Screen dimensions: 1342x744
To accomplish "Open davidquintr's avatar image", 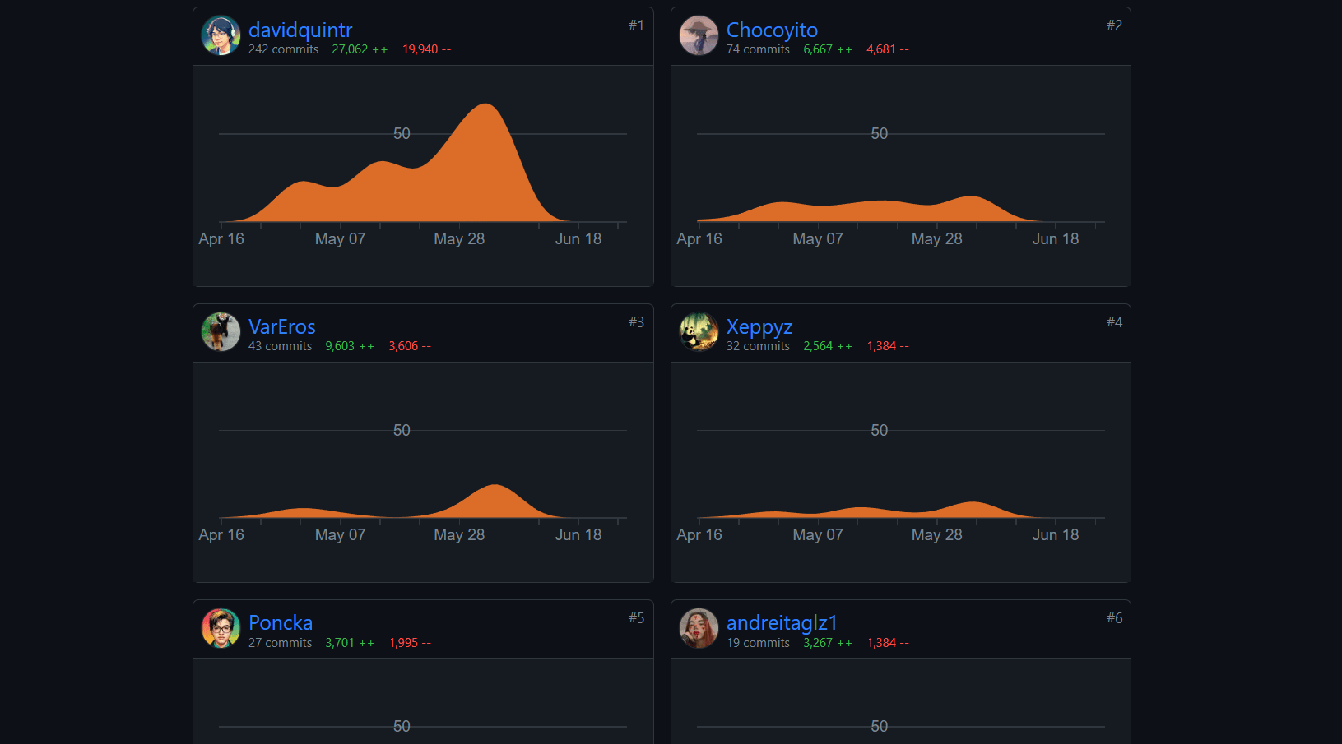I will pyautogui.click(x=221, y=36).
